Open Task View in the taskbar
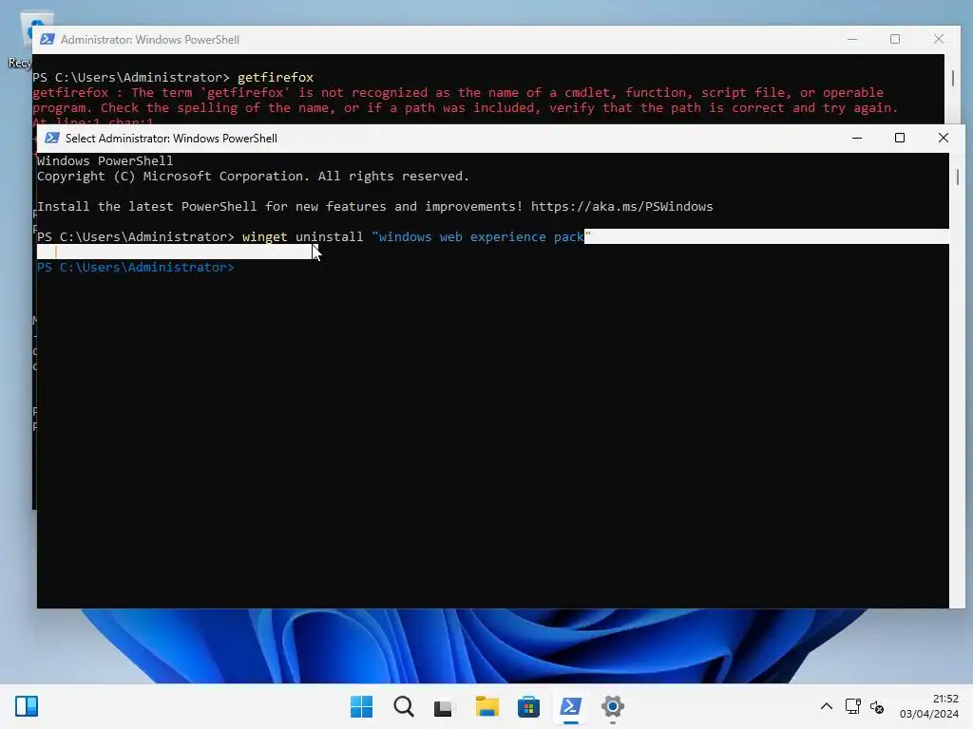 (445, 706)
